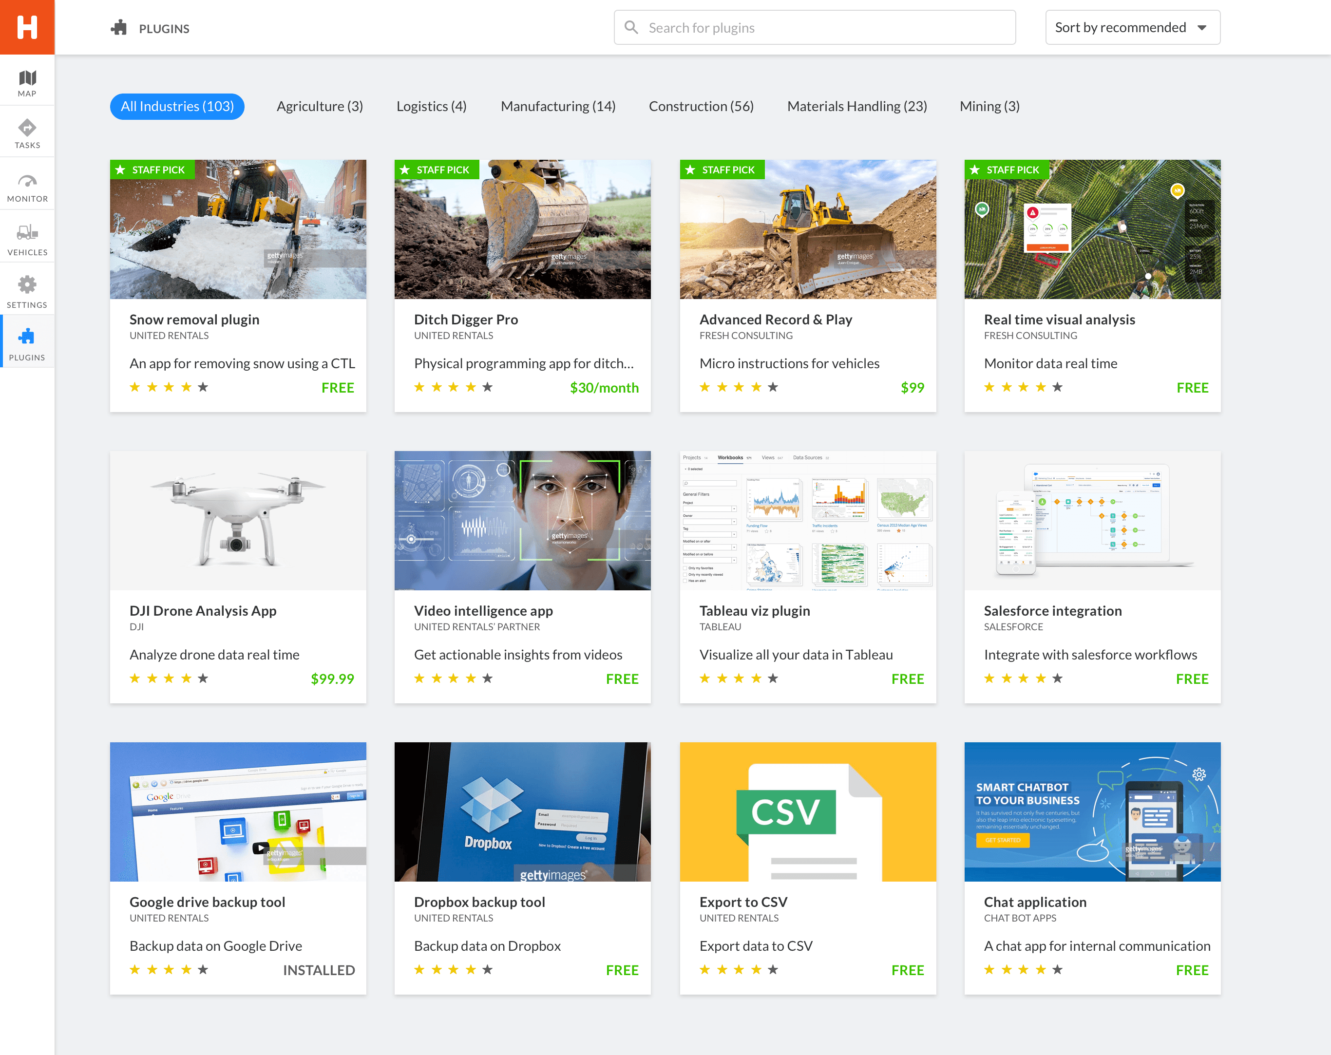Switch to the Manufacturing (14) filter
Screen dimensions: 1331x1055
[557, 106]
